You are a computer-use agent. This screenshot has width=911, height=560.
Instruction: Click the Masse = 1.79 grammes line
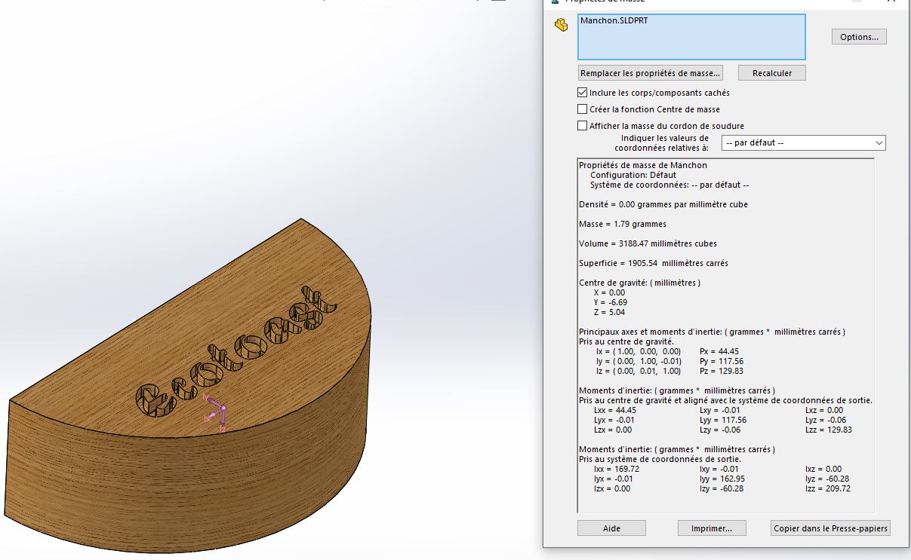pos(623,224)
